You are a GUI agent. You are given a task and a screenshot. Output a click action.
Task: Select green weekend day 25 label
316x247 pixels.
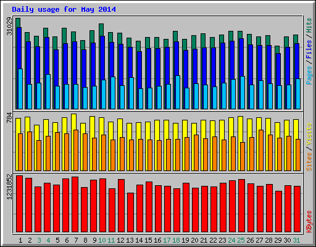pos(241,240)
